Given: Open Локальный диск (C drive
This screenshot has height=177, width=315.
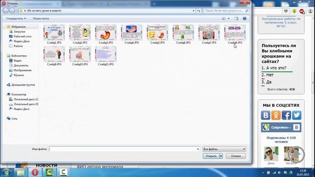Looking at the screenshot, I should (26, 99).
